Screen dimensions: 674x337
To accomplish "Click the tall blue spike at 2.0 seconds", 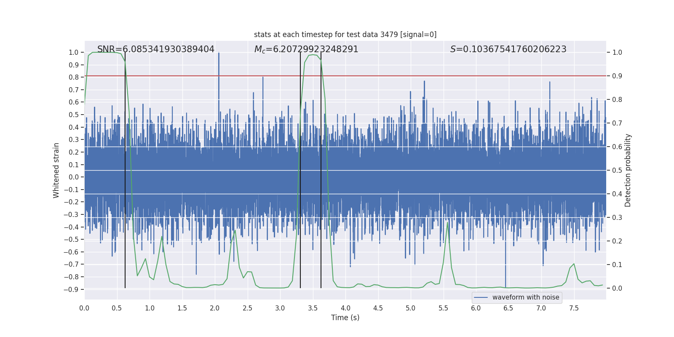I will point(219,76).
